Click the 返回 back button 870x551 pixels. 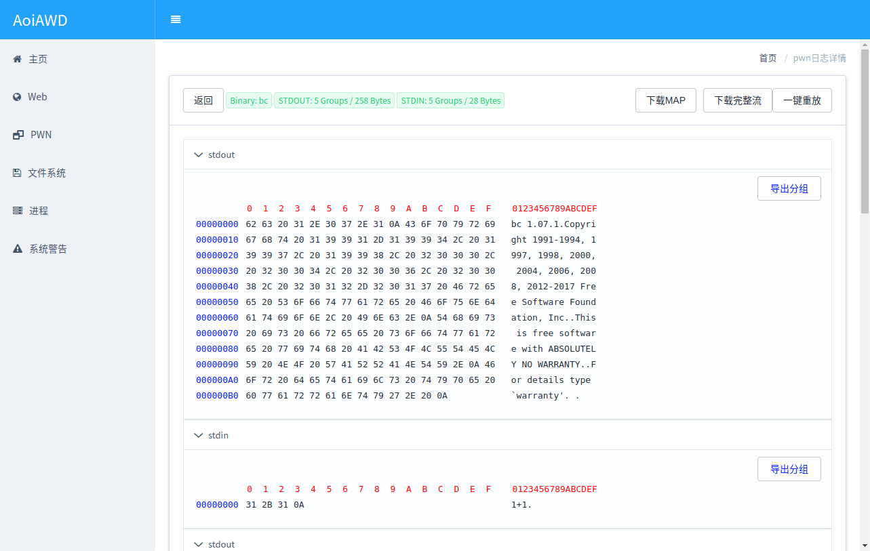tap(203, 100)
